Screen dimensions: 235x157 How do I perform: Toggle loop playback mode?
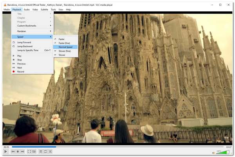[45, 152]
